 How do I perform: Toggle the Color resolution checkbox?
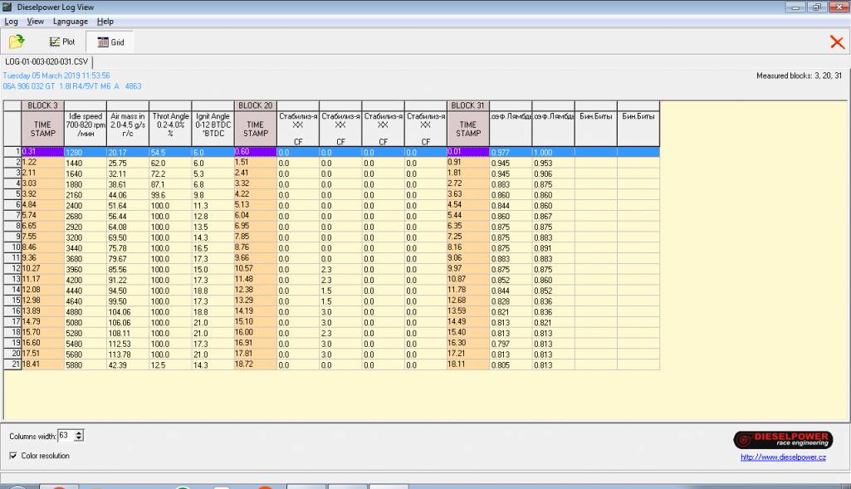(x=13, y=456)
